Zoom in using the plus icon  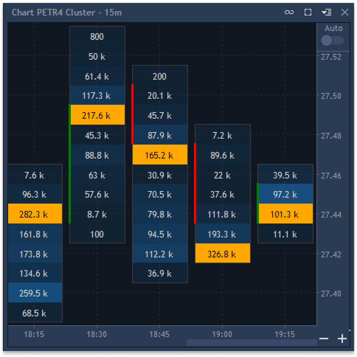pos(342,338)
